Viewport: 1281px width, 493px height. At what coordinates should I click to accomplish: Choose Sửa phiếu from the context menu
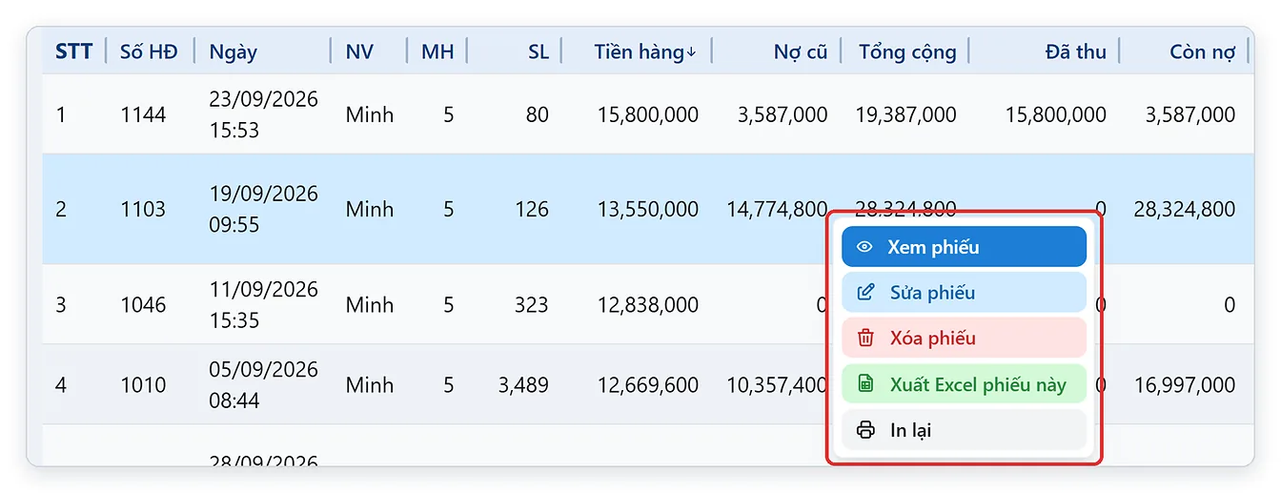pos(964,293)
